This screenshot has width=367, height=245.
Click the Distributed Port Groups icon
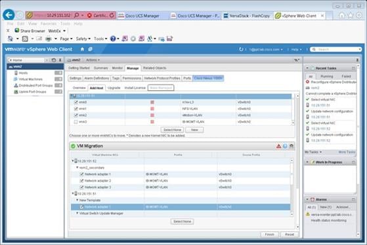[16, 85]
